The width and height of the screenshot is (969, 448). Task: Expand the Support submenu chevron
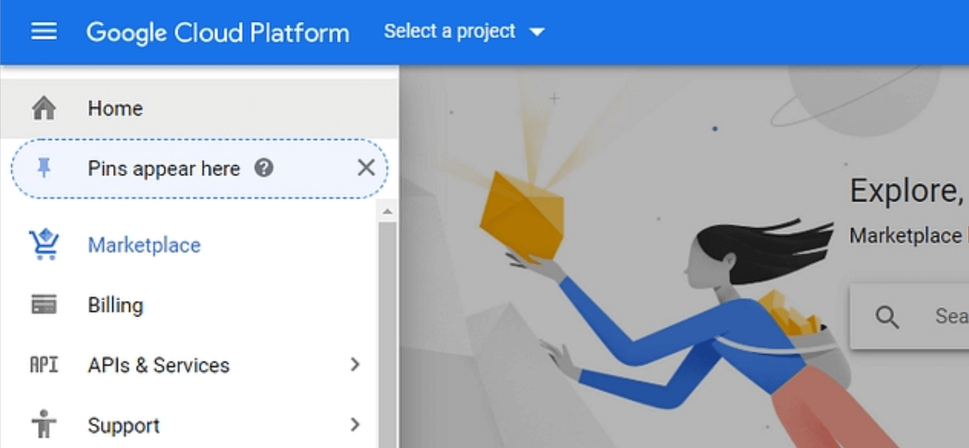pyautogui.click(x=355, y=425)
